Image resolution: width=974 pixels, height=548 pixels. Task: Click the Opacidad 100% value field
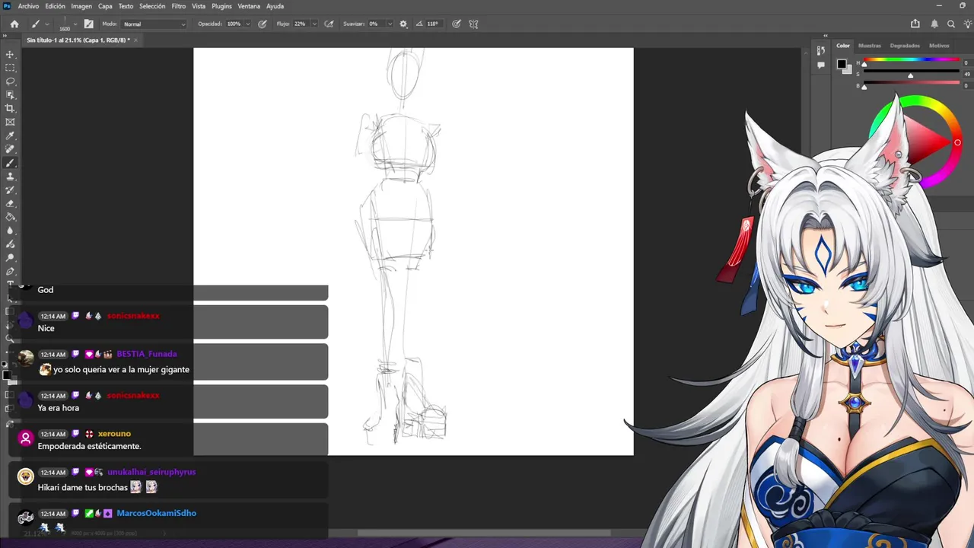tap(234, 24)
